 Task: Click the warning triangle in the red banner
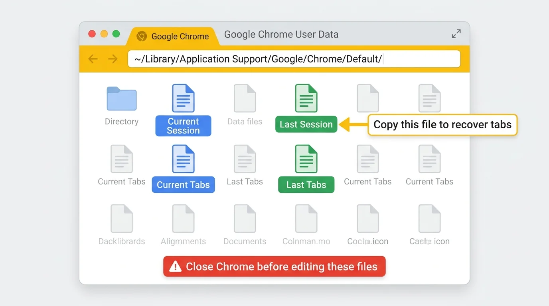pos(176,266)
